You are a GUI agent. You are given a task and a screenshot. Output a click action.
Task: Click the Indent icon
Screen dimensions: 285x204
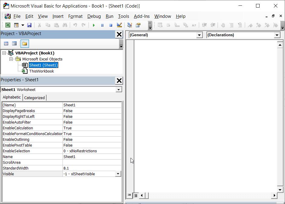pyautogui.click(x=205, y=25)
